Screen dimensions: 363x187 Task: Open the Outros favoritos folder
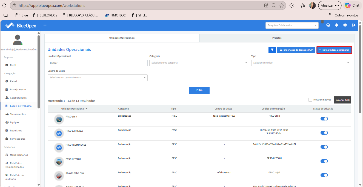pos(344,15)
